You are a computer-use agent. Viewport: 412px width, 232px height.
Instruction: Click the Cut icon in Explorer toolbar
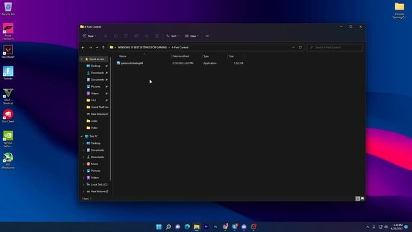tap(106, 36)
